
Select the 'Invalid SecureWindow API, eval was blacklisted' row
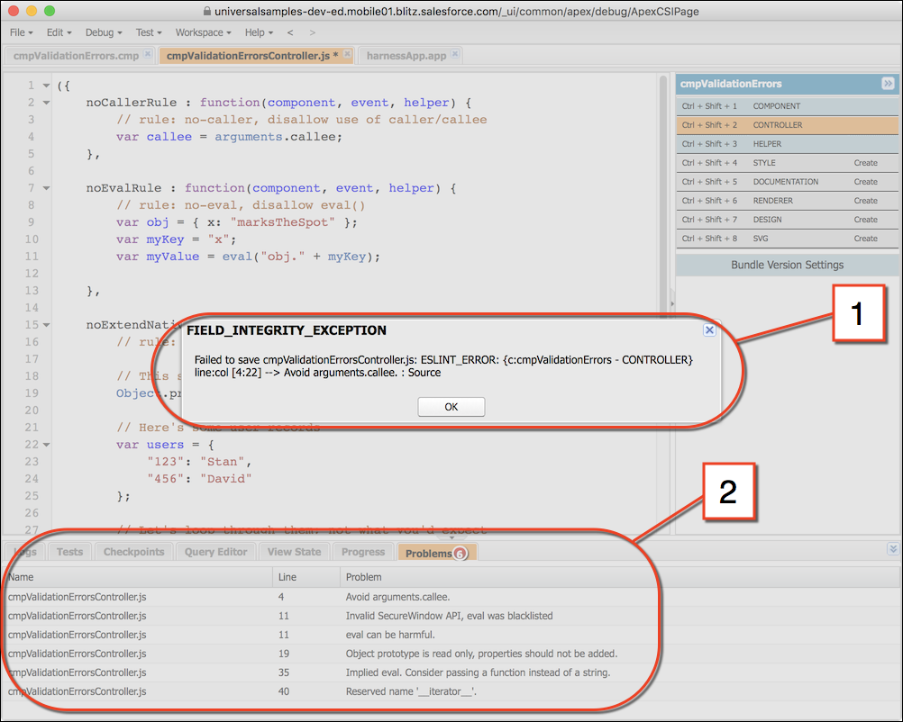tap(451, 616)
